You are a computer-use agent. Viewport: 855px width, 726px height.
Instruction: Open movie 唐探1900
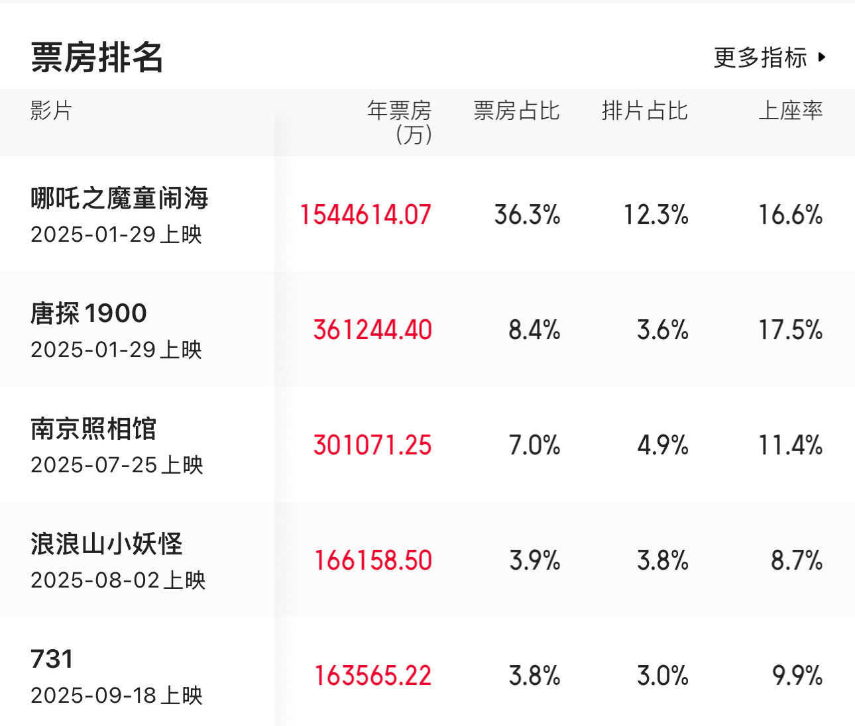(x=89, y=313)
